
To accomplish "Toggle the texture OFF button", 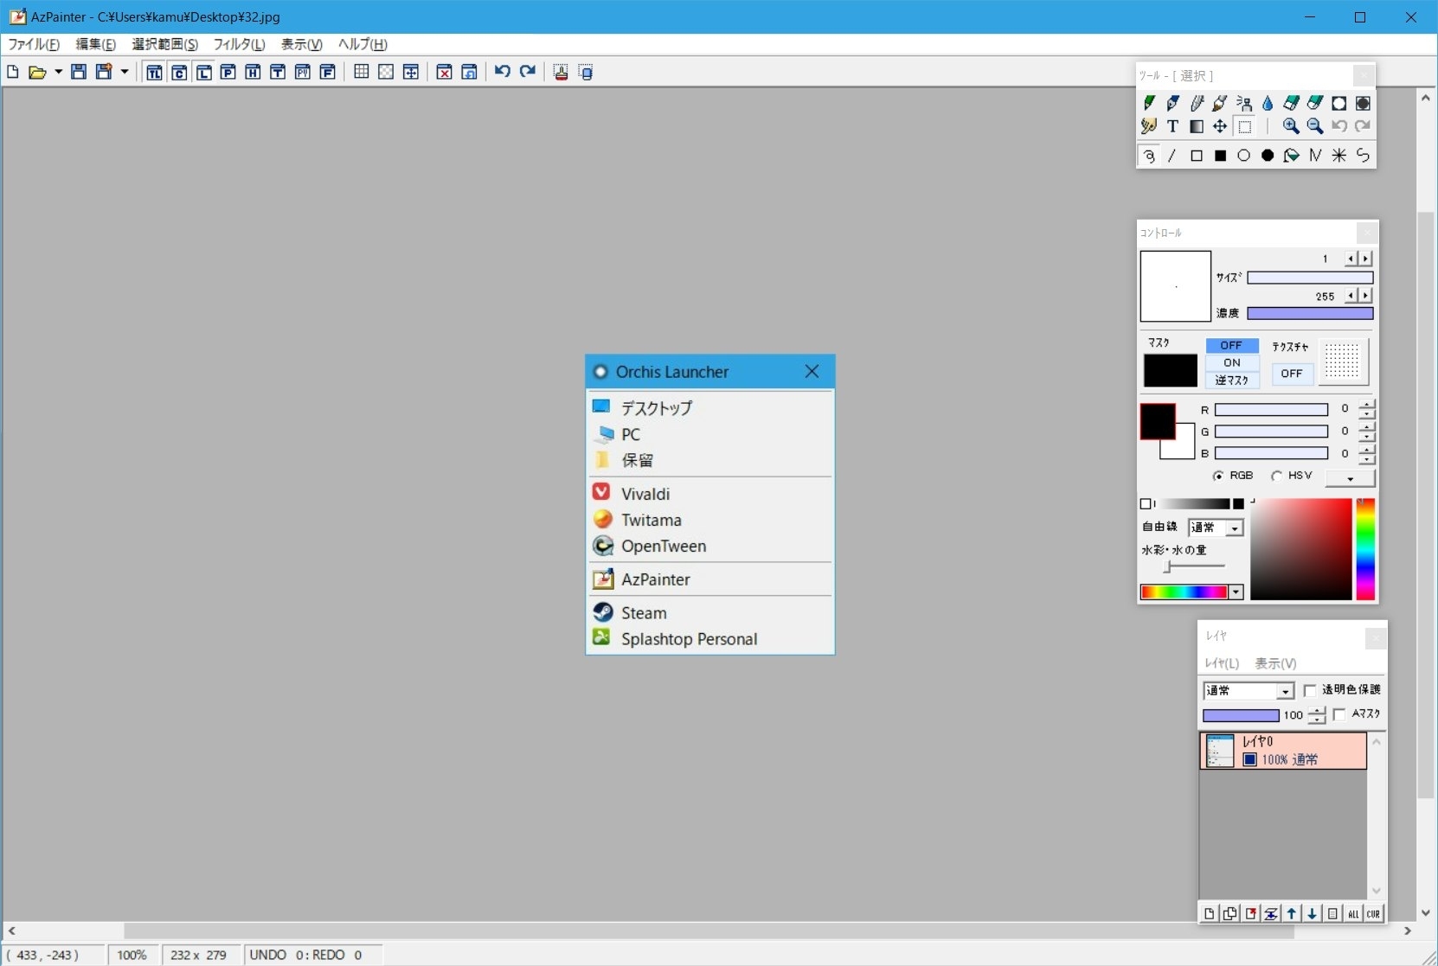I will (x=1292, y=374).
